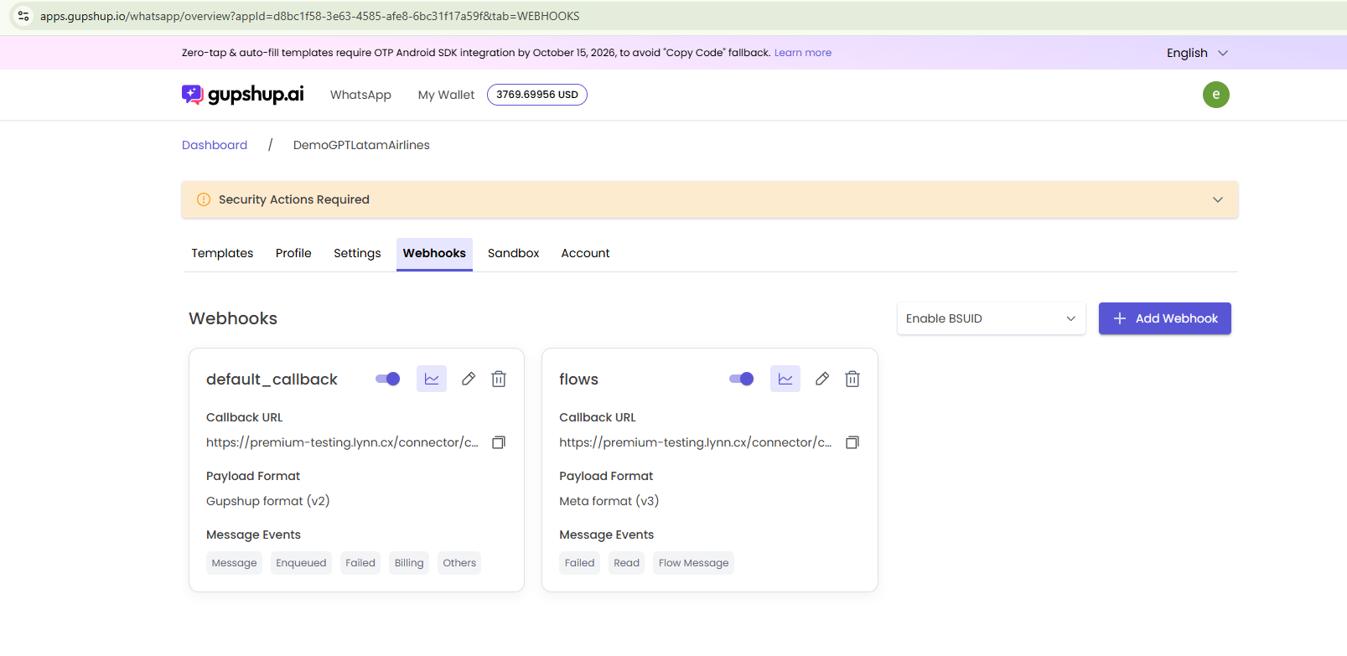Click the Read event tag
Screen dimensions: 1347x656
(x=627, y=563)
